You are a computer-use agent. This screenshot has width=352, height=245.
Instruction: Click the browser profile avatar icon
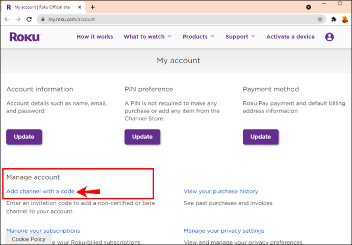(345, 19)
